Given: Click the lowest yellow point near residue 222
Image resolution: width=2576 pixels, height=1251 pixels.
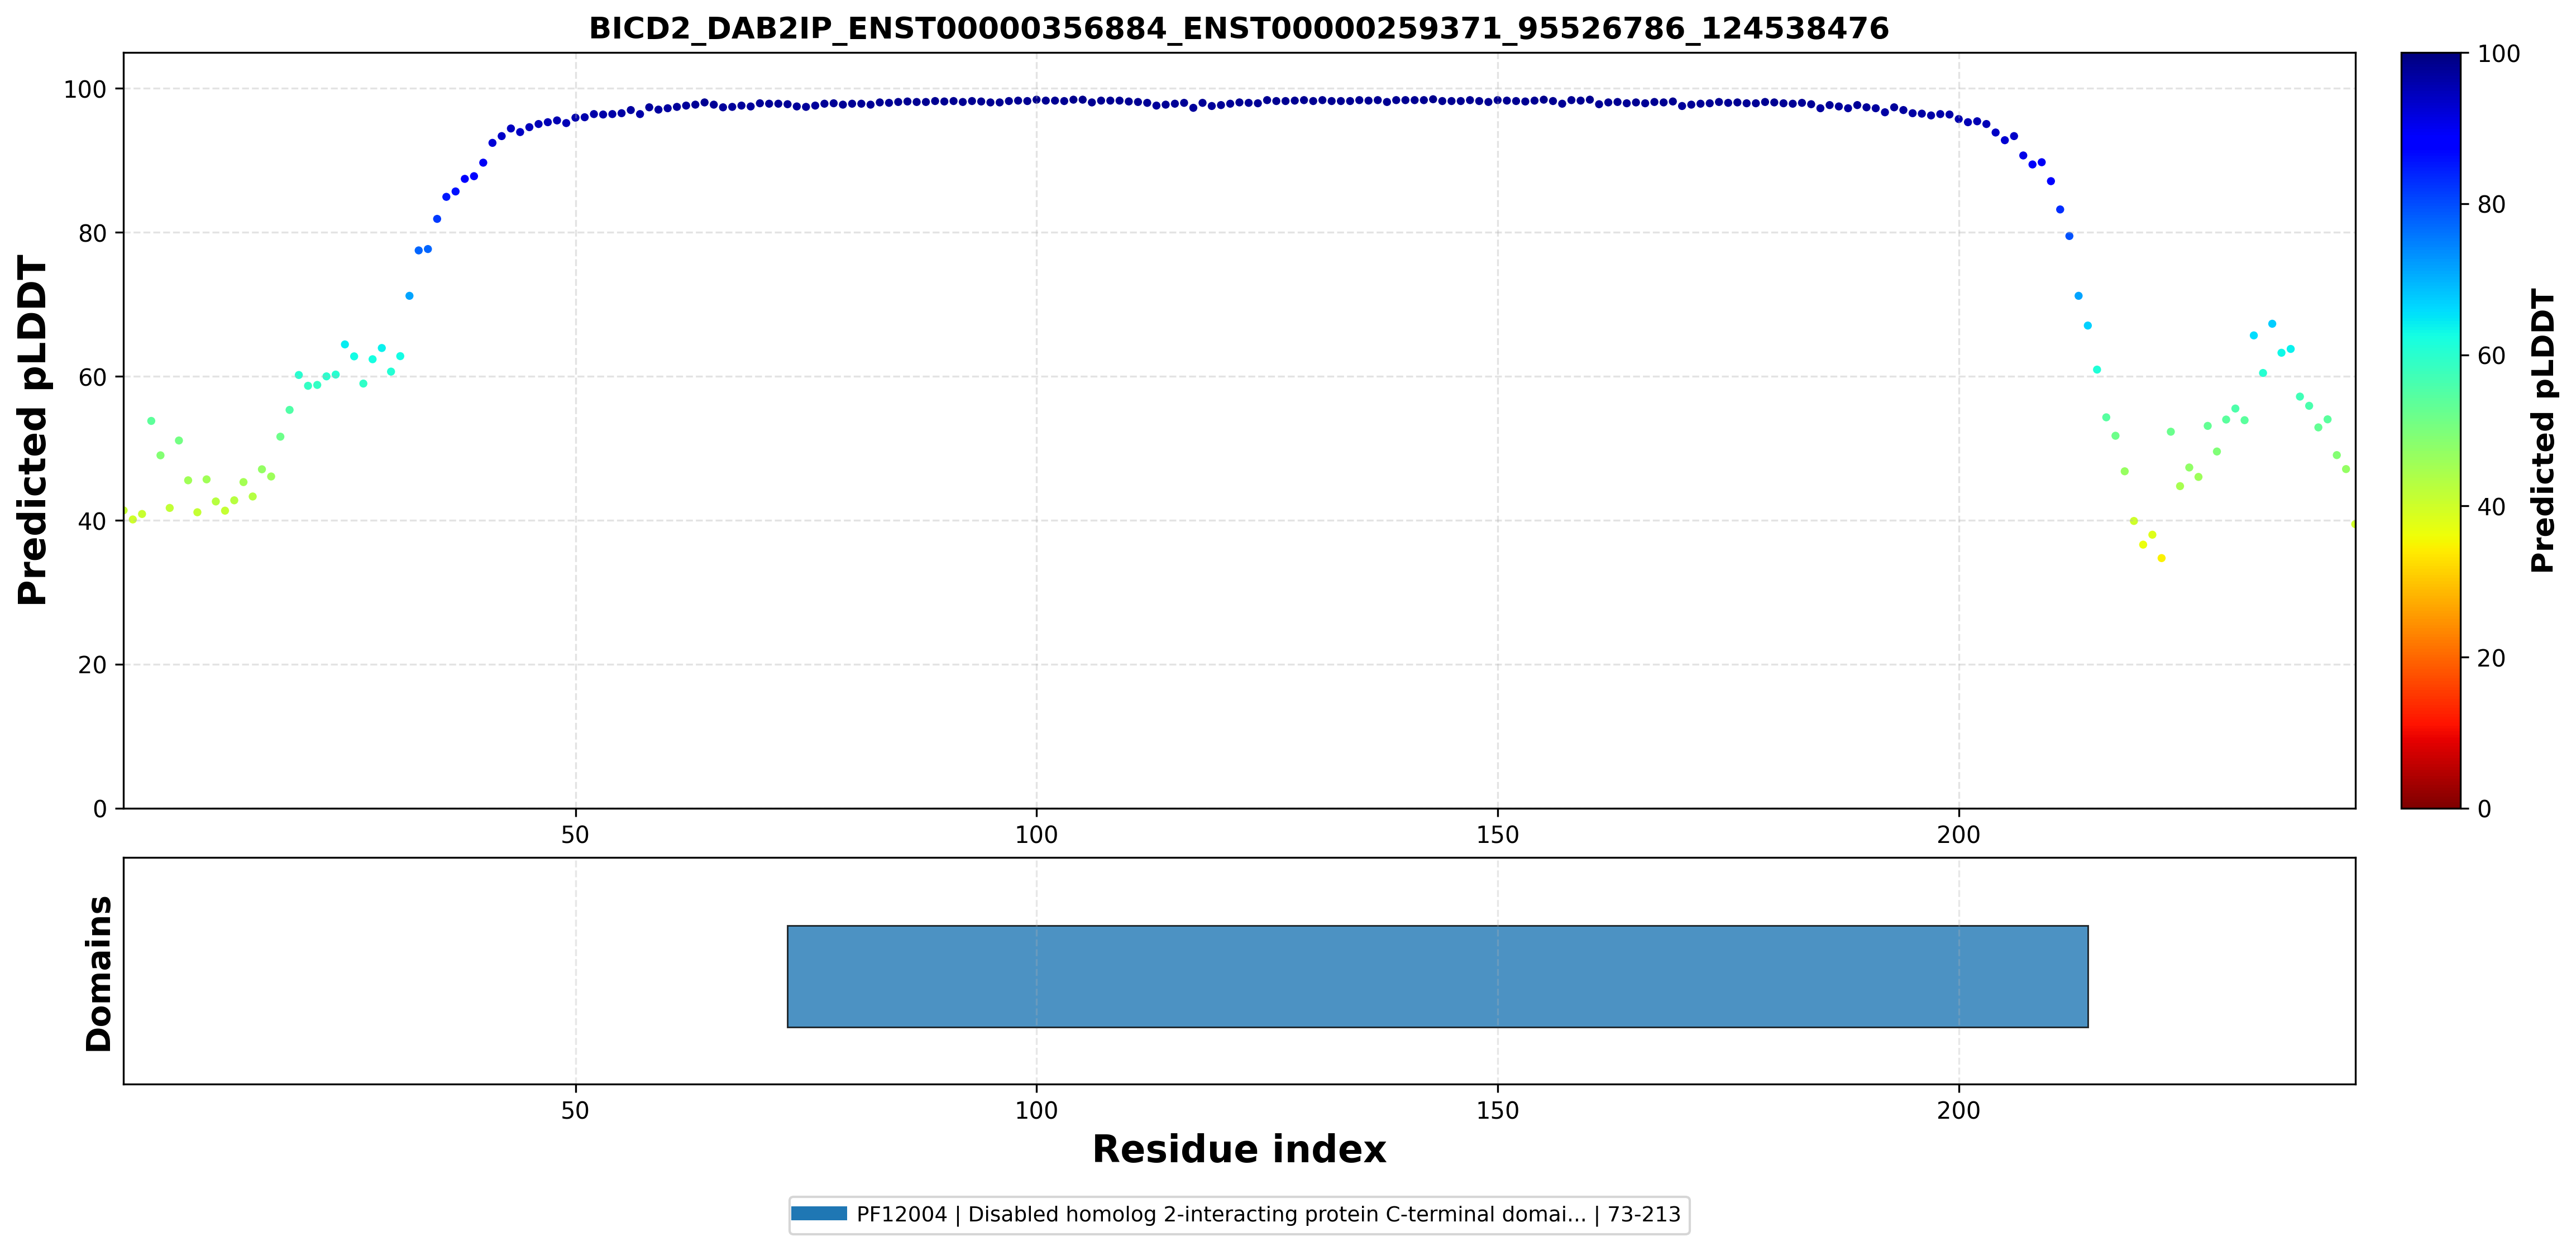Looking at the screenshot, I should point(2161,558).
